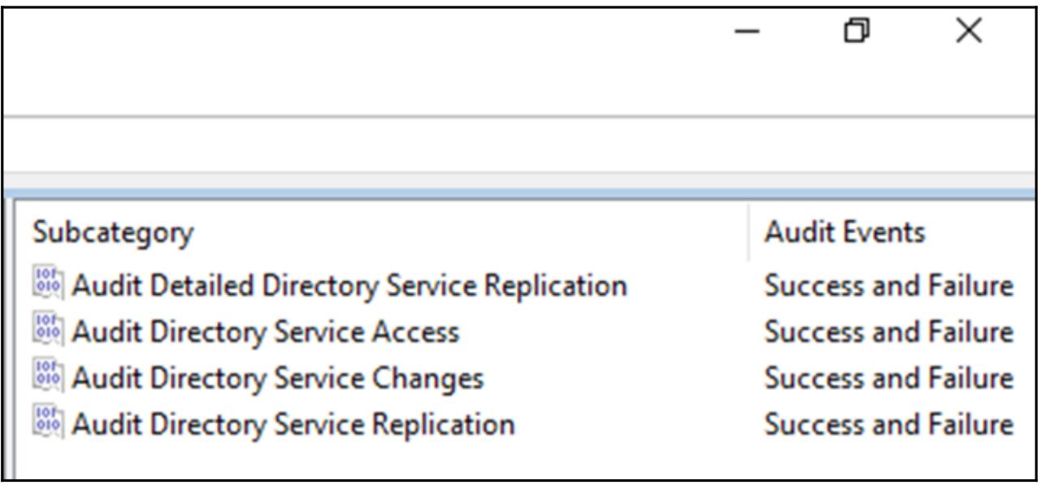Select the Audit Directory Service Replication name

point(293,424)
